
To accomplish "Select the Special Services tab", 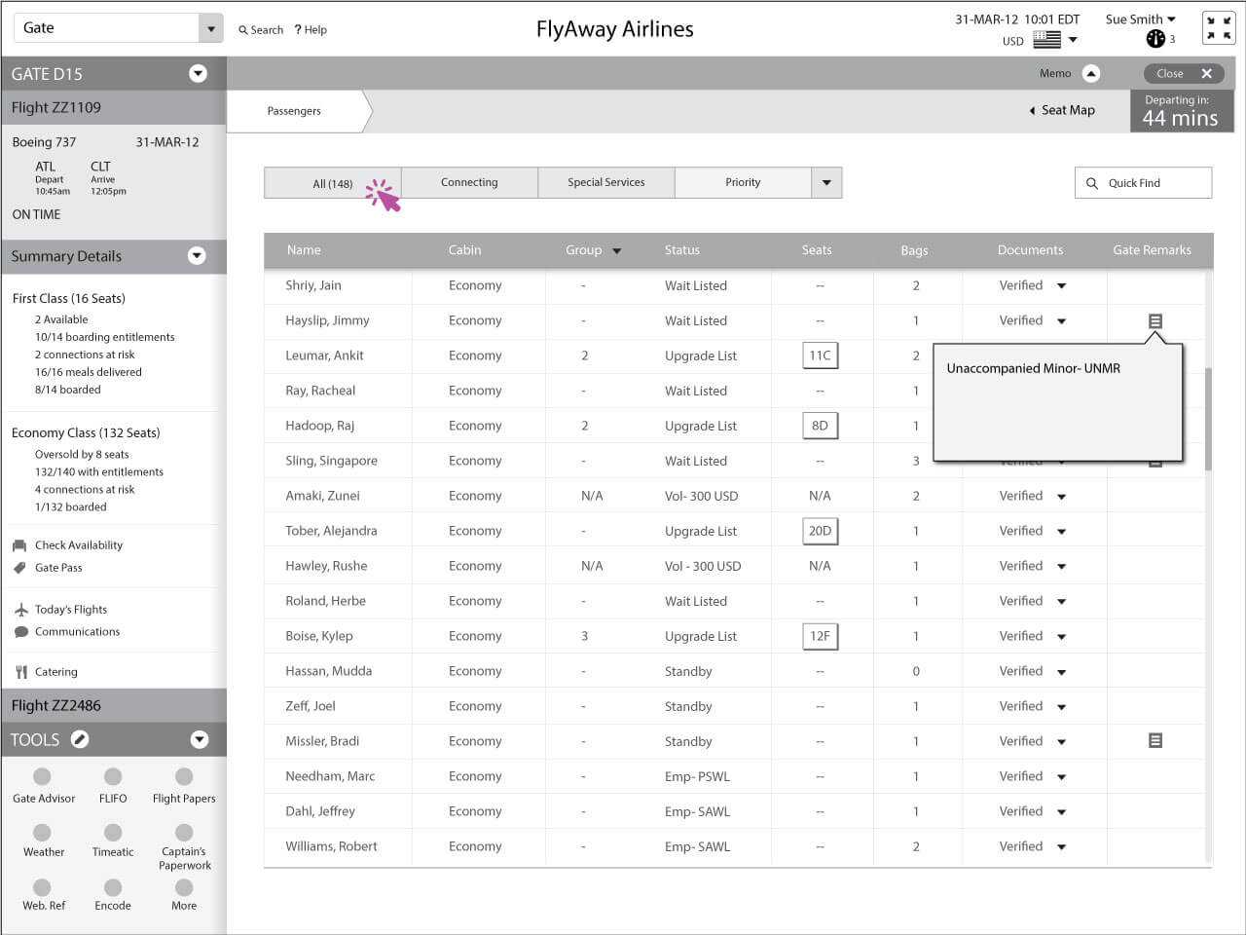I will [605, 183].
